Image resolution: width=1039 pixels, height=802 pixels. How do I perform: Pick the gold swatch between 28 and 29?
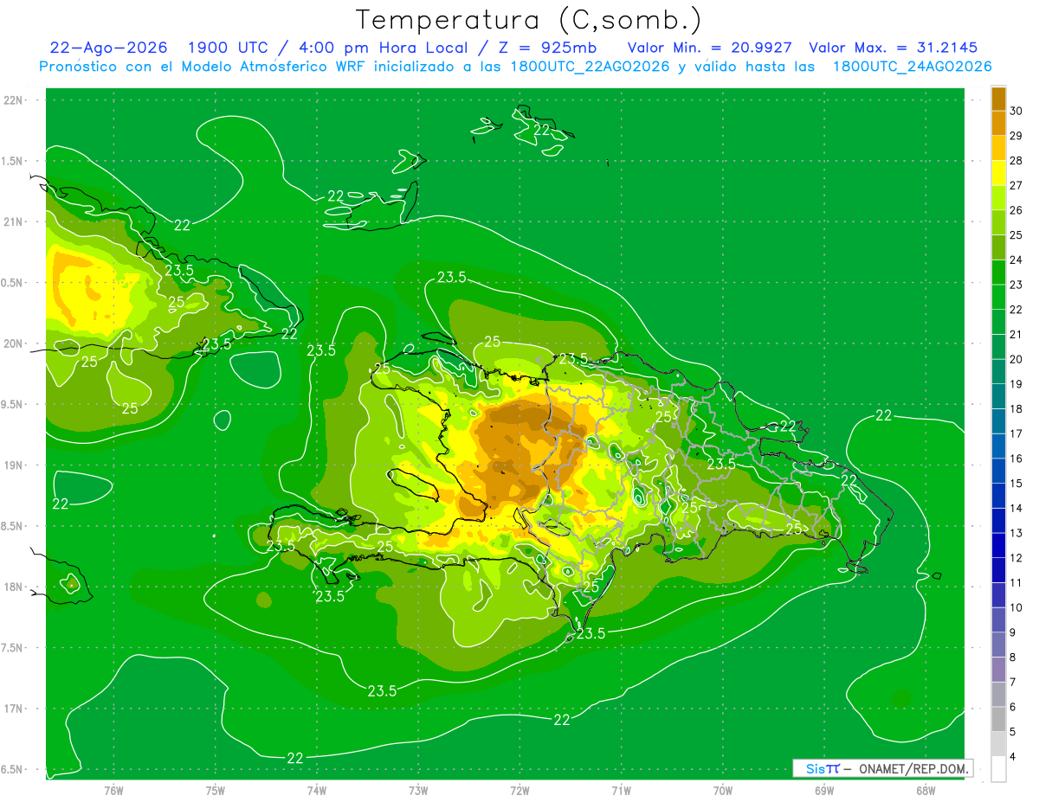pos(998,148)
